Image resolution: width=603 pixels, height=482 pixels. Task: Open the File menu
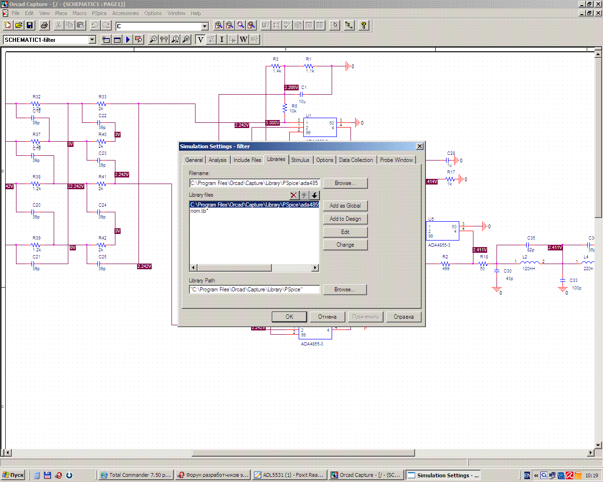16,13
